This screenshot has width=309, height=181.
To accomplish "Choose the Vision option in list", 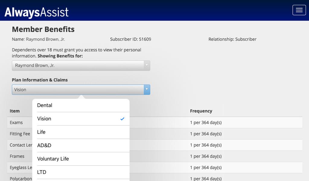I will coord(81,119).
